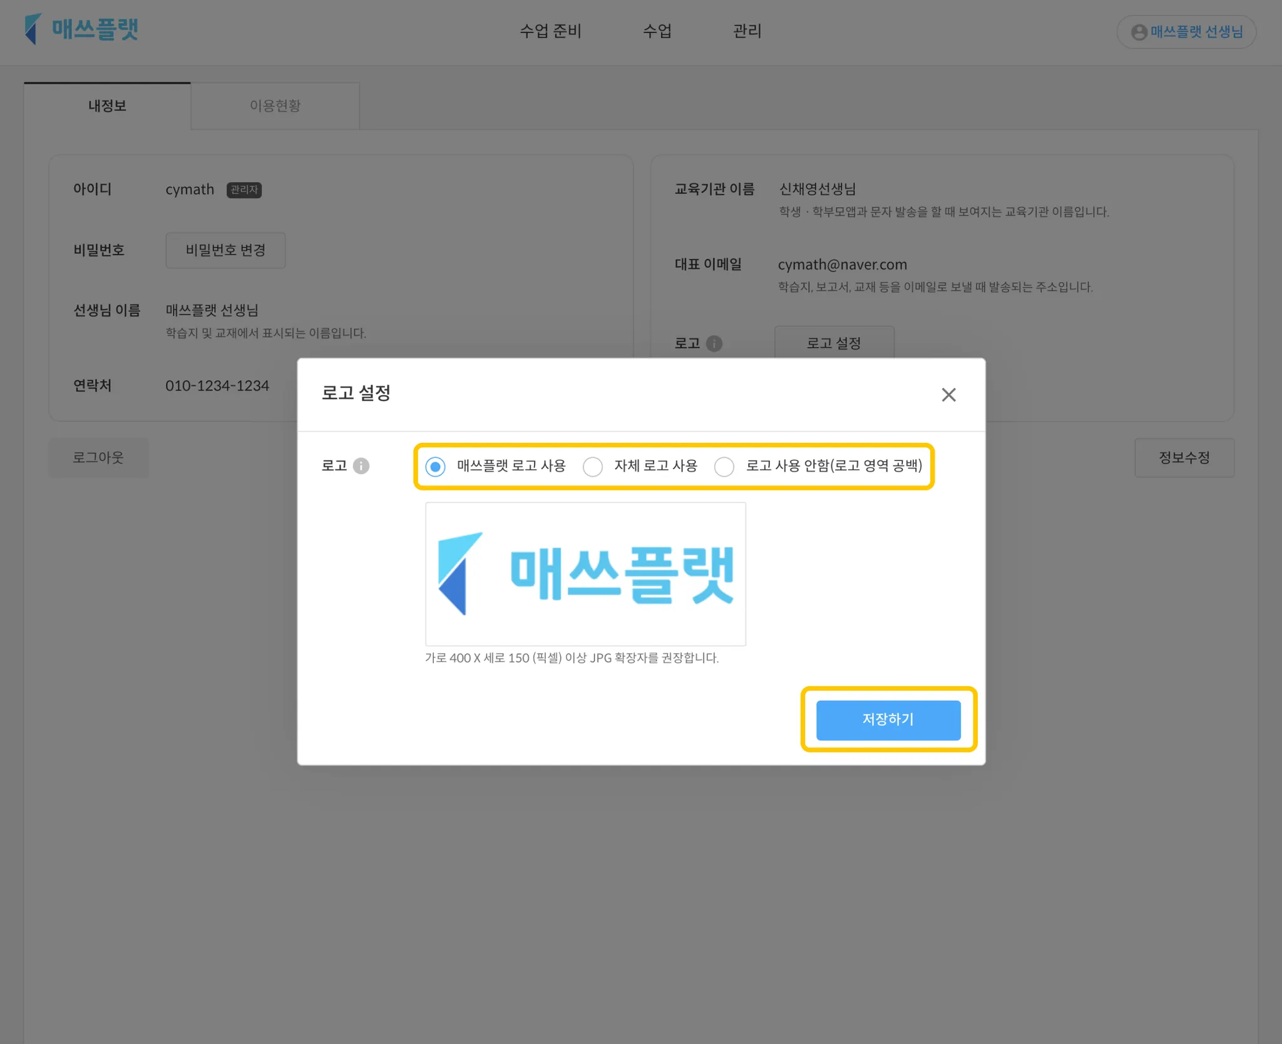Open the 수업 준비 menu
This screenshot has width=1282, height=1044.
point(550,31)
